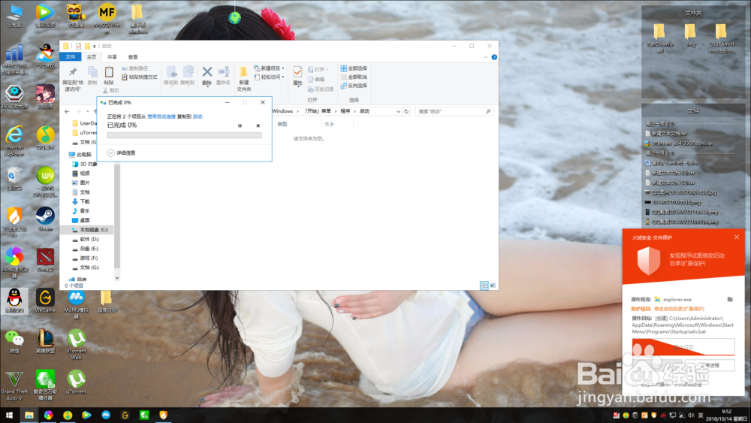Switch to Home (主页) ribbon tab

pyautogui.click(x=91, y=57)
